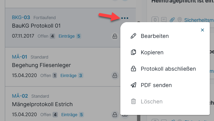Open three-dot menu for BKG-03

[x=125, y=18]
